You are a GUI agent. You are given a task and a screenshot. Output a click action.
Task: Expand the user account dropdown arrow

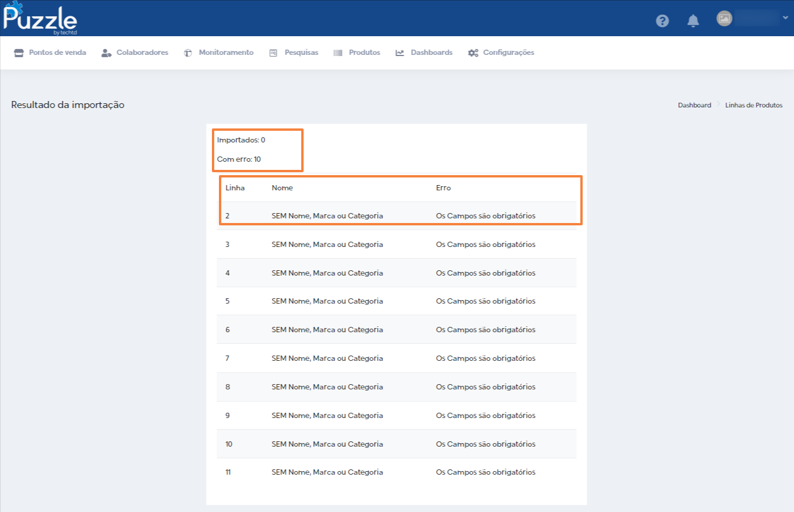[x=785, y=18]
